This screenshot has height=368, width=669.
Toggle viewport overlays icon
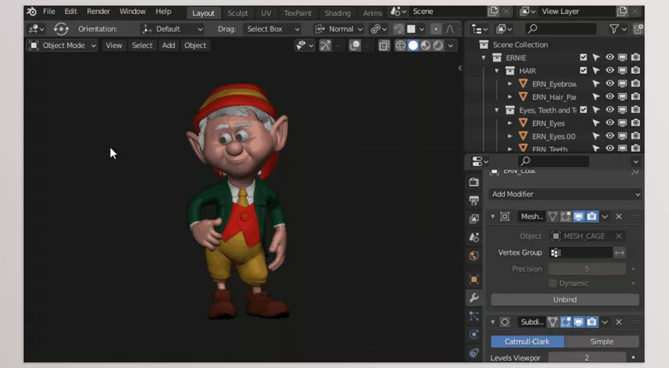355,45
